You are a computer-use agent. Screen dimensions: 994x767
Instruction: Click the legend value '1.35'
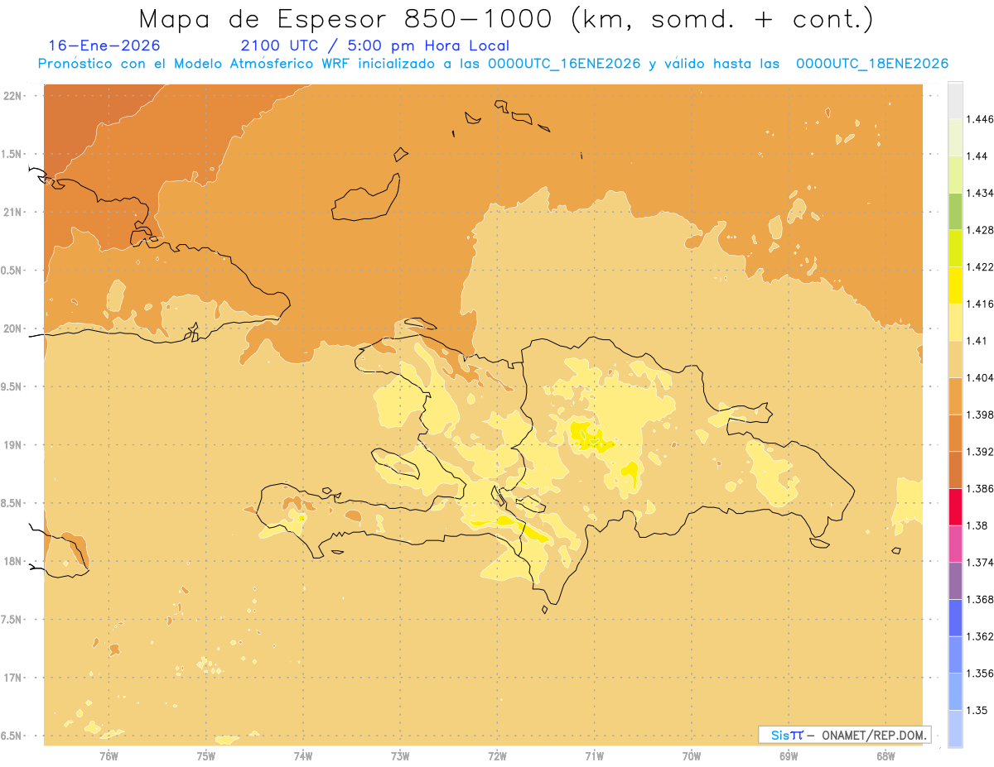tap(978, 711)
